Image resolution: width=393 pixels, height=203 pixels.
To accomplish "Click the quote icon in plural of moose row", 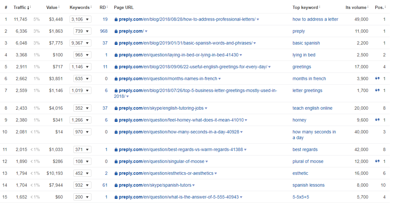I will pyautogui.click(x=377, y=161).
